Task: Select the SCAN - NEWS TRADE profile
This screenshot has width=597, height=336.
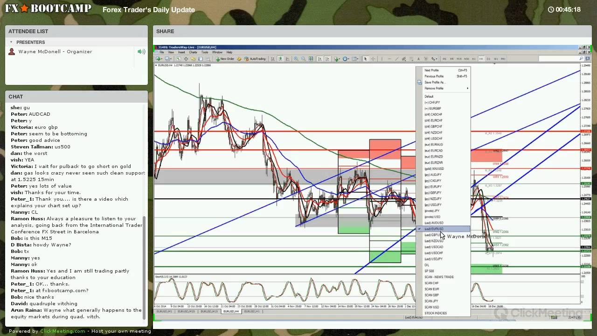Action: [x=443, y=277]
